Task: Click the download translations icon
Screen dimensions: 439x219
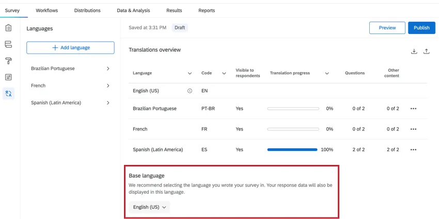Action: (x=414, y=52)
